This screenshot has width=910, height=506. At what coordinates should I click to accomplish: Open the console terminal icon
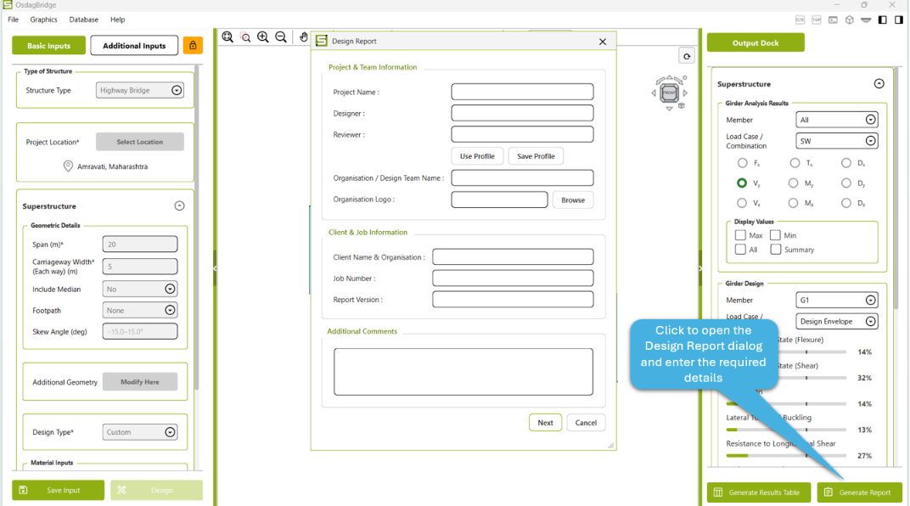pyautogui.click(x=833, y=20)
